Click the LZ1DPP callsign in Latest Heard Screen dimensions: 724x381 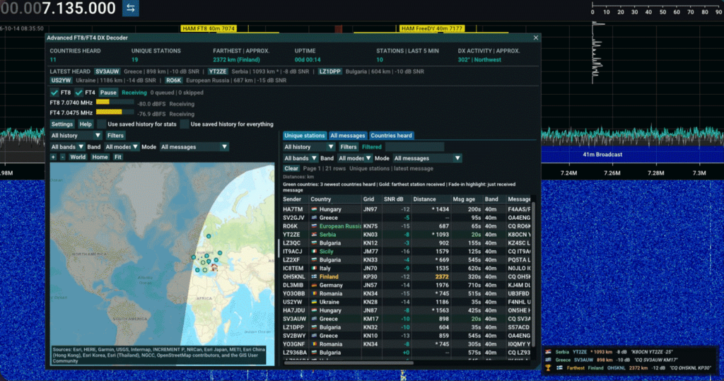(x=330, y=71)
